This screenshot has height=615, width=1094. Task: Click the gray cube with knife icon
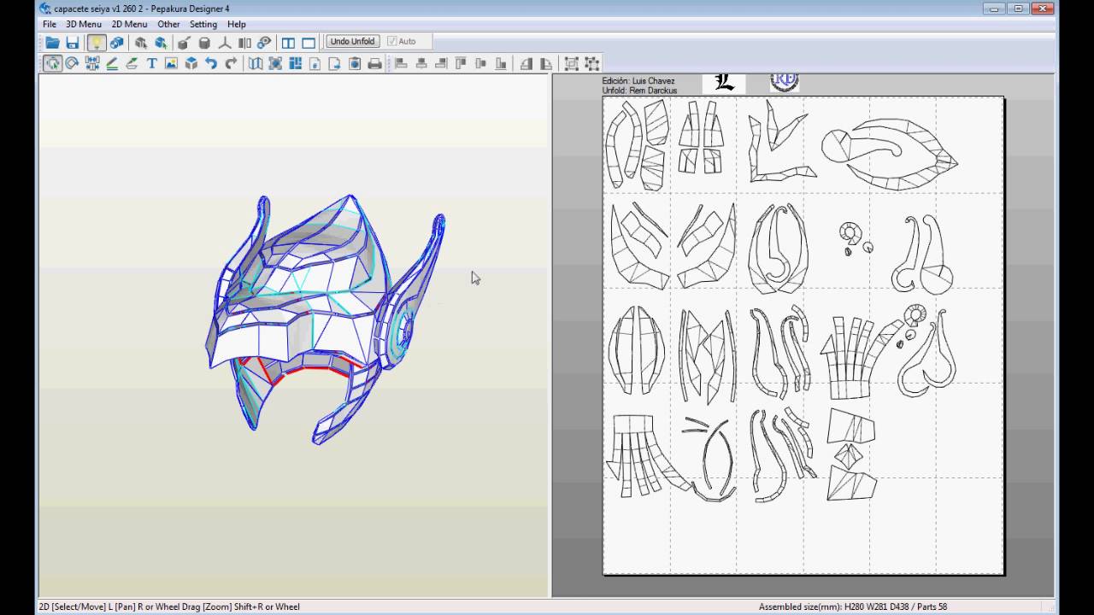[x=184, y=42]
